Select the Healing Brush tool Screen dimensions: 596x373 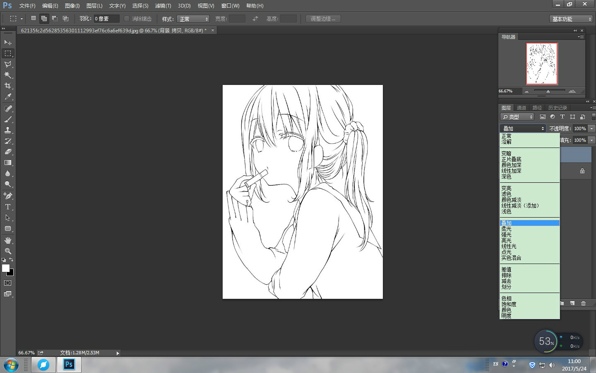click(8, 109)
